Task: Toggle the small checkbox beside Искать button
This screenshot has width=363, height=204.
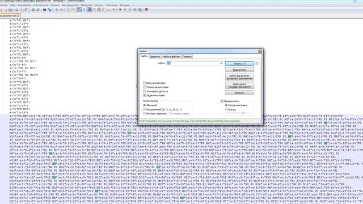Action: pos(257,63)
